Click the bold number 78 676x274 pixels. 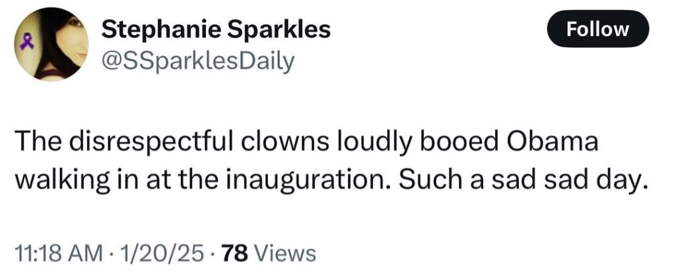(233, 252)
